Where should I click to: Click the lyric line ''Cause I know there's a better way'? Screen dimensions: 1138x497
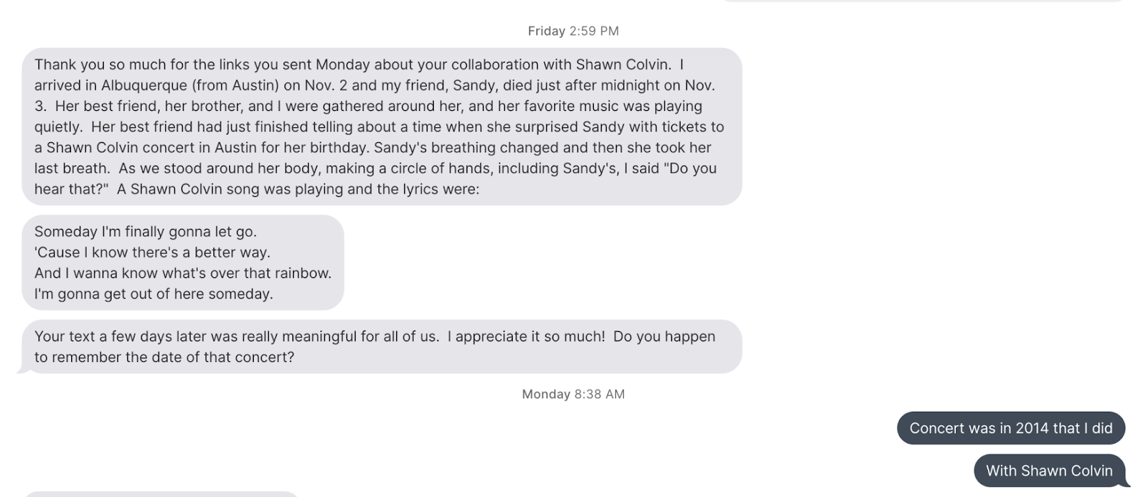152,252
